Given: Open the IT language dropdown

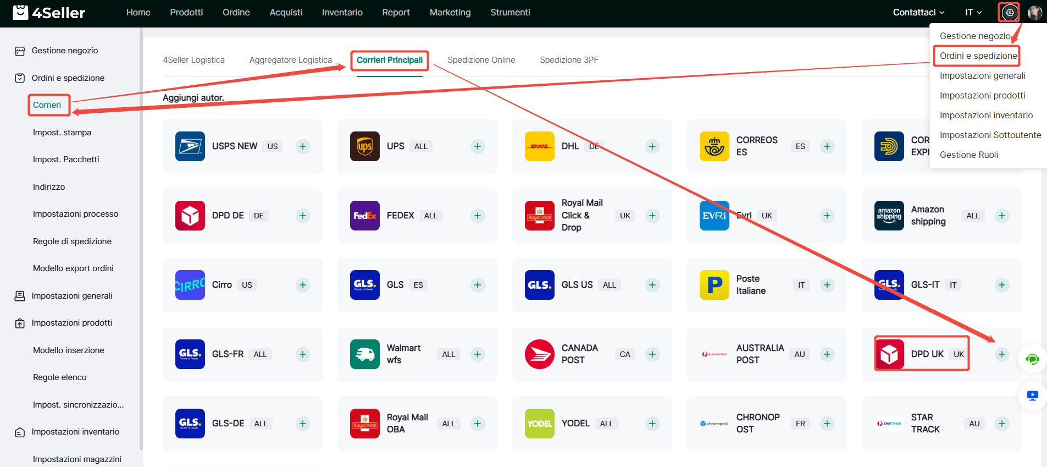Looking at the screenshot, I should (973, 12).
